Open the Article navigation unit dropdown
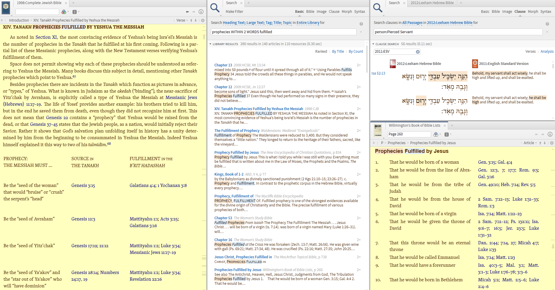 (x=530, y=143)
